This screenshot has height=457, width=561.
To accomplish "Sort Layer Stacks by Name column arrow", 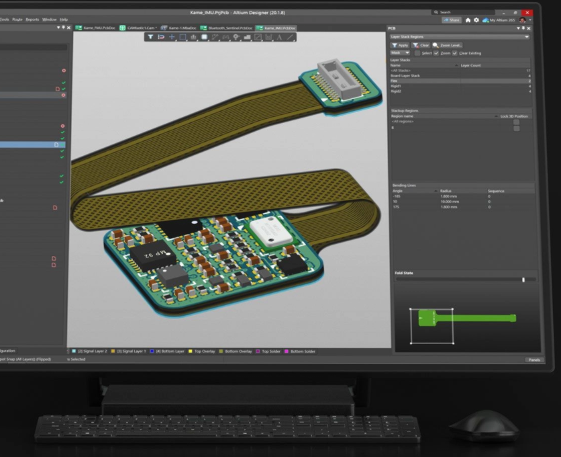I will [456, 65].
